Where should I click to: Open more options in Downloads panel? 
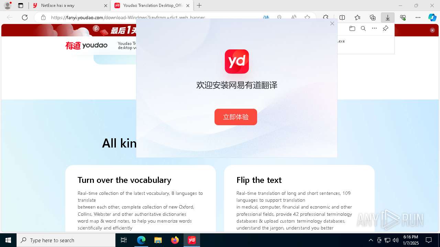pos(374,28)
